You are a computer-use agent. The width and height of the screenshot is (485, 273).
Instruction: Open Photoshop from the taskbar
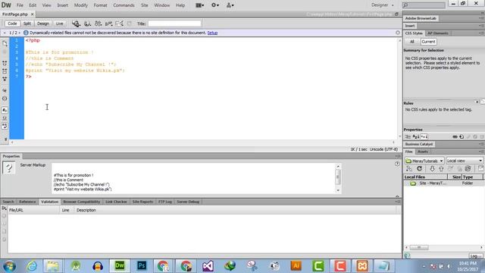click(142, 265)
